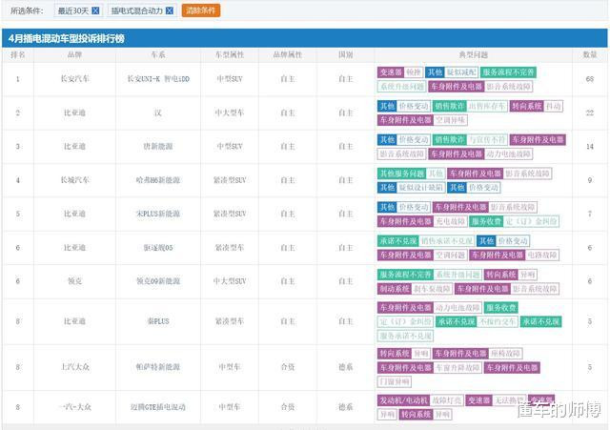The image size is (610, 430).
Task: Open the 长安汽车 brand cell
Action: [x=74, y=79]
